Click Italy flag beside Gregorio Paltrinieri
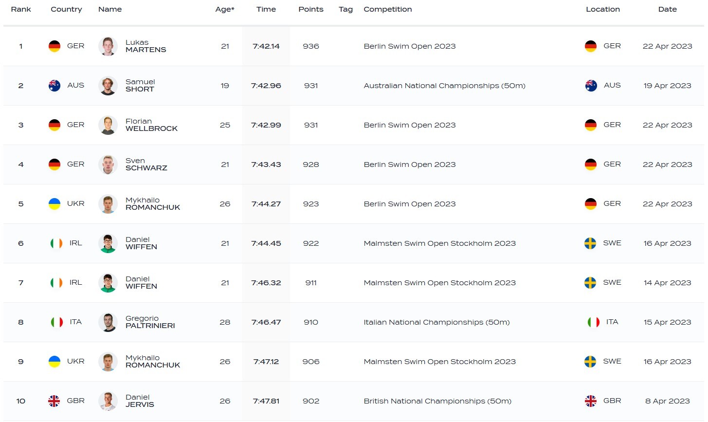 click(x=57, y=322)
